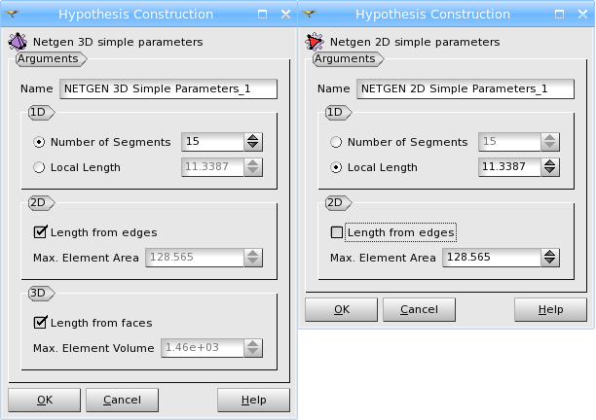Screen dimensions: 596x420
Task: Maximize the left Hypothesis Construction dialog
Action: click(x=262, y=15)
